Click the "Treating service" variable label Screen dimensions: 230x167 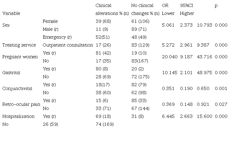click(19, 45)
